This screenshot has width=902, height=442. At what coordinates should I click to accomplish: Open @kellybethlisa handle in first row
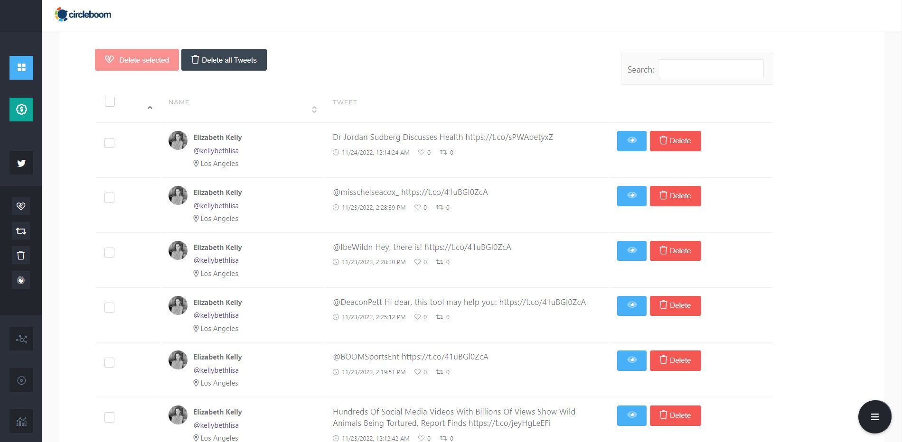pos(216,151)
